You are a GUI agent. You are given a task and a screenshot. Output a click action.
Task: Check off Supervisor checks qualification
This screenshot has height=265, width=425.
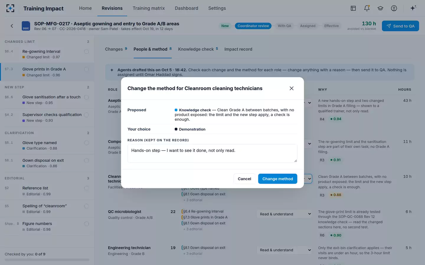click(x=86, y=115)
